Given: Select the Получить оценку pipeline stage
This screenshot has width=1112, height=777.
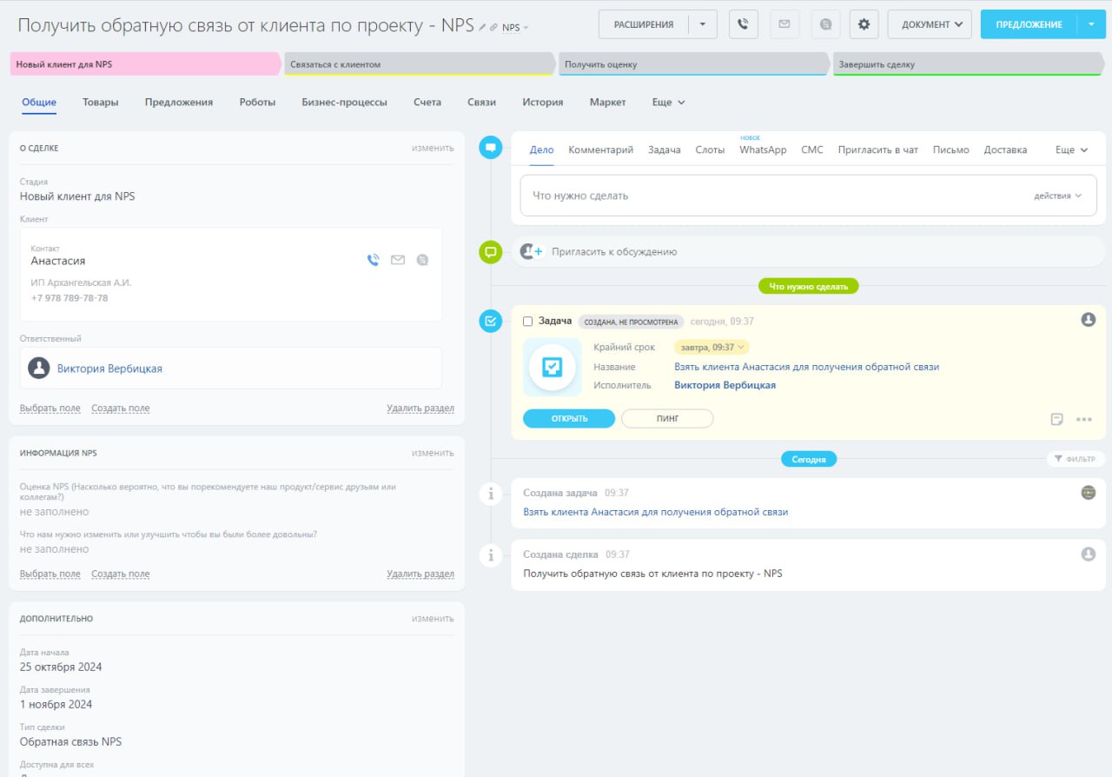Looking at the screenshot, I should [691, 64].
